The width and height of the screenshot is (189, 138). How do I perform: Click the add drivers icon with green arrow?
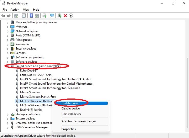point(60,16)
